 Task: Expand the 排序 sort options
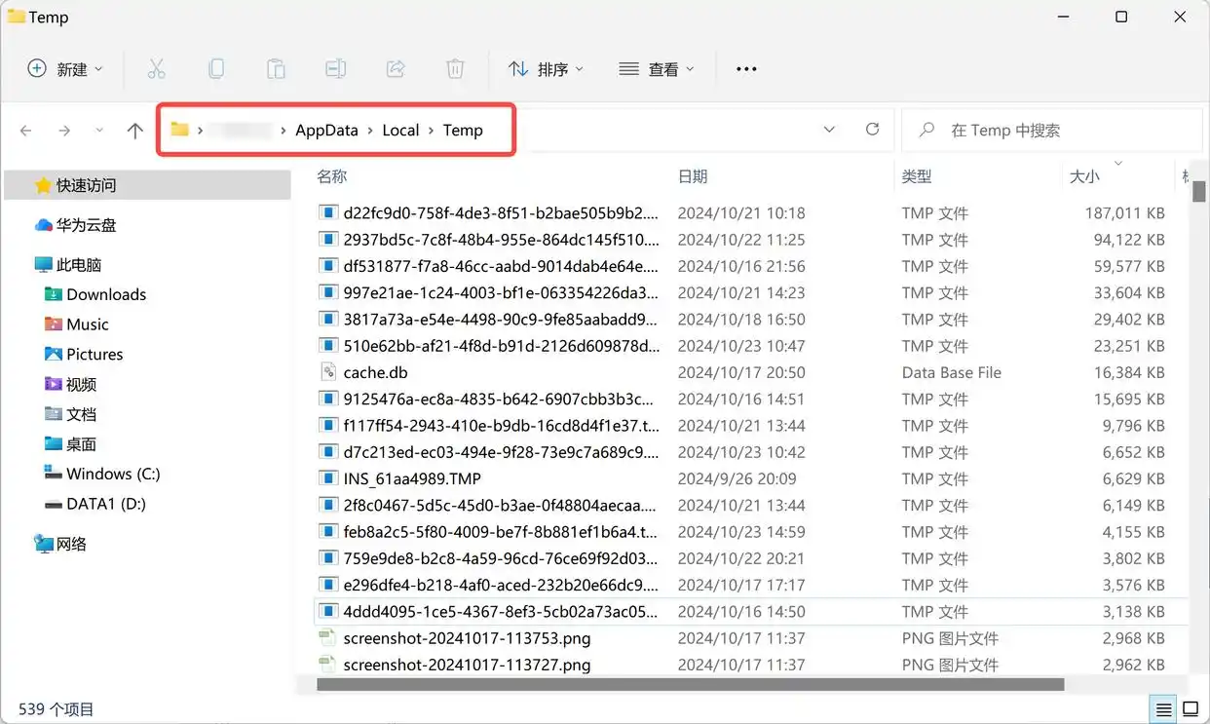546,69
